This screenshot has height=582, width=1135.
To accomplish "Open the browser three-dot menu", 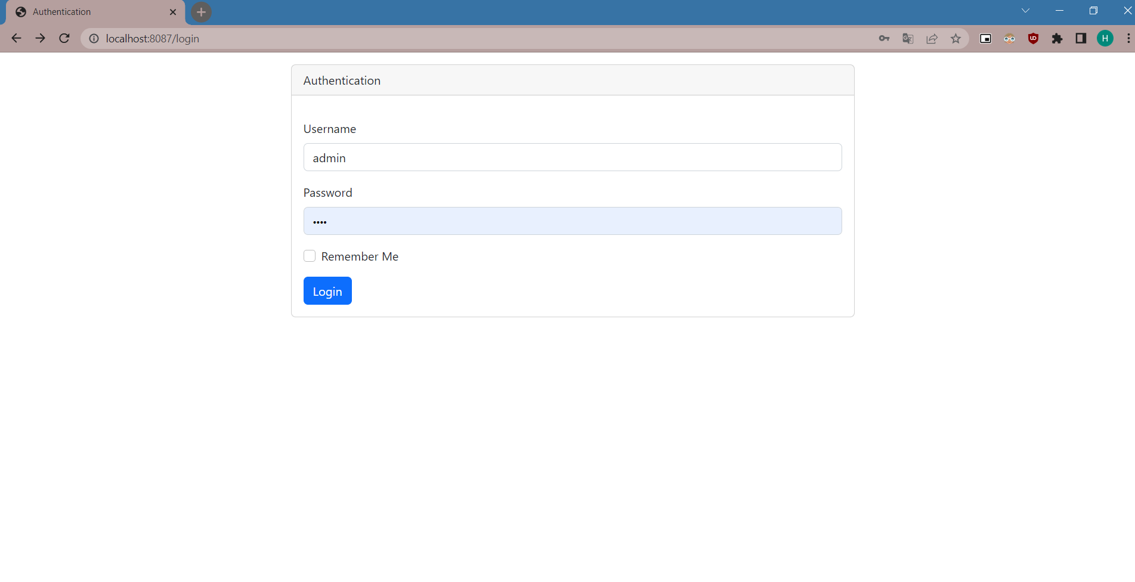I will 1128,38.
